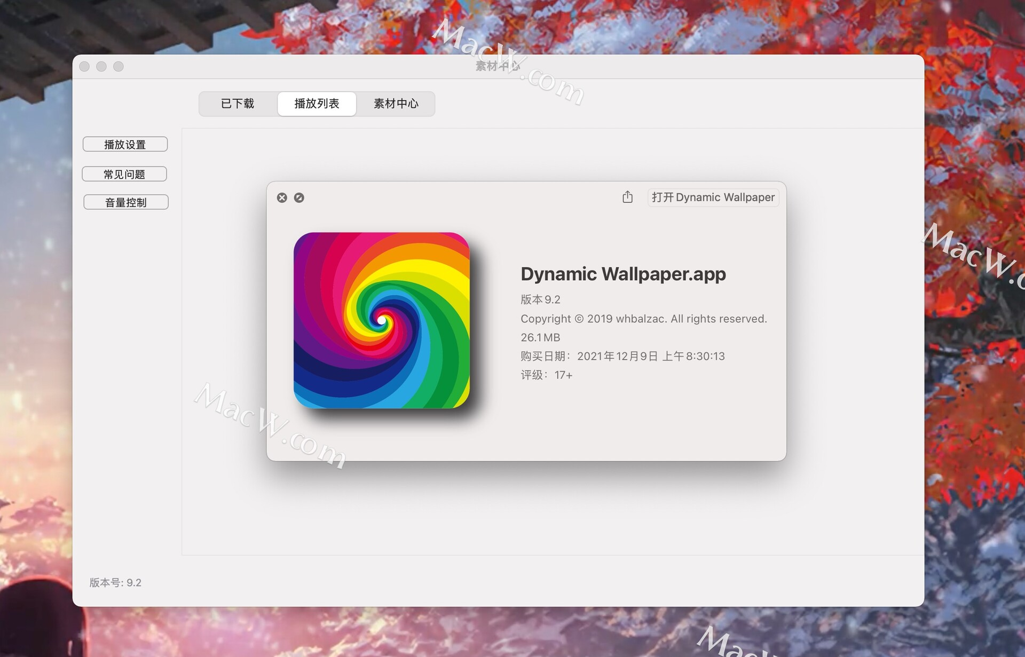Open the 常见问题 FAQ

[124, 175]
